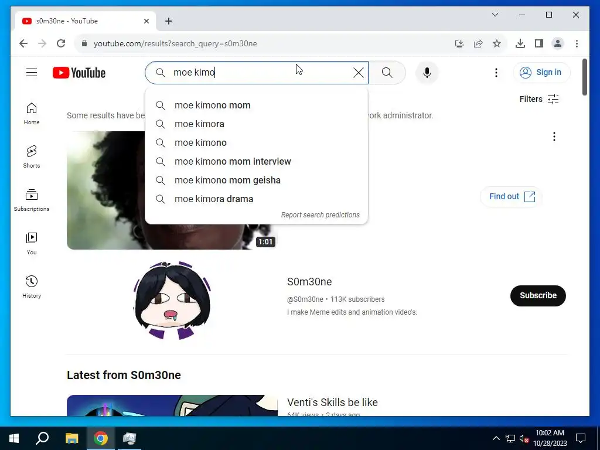The height and width of the screenshot is (450, 600).
Task: Select the s0m30ne - YouTube tab
Action: 86,21
